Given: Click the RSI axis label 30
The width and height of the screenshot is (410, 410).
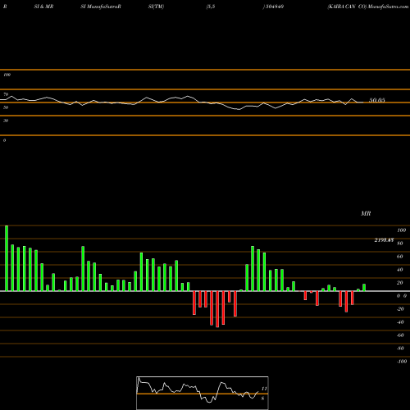Looking at the screenshot, I should pyautogui.click(x=6, y=121).
